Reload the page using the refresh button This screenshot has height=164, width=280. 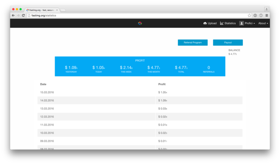pyautogui.click(x=23, y=15)
